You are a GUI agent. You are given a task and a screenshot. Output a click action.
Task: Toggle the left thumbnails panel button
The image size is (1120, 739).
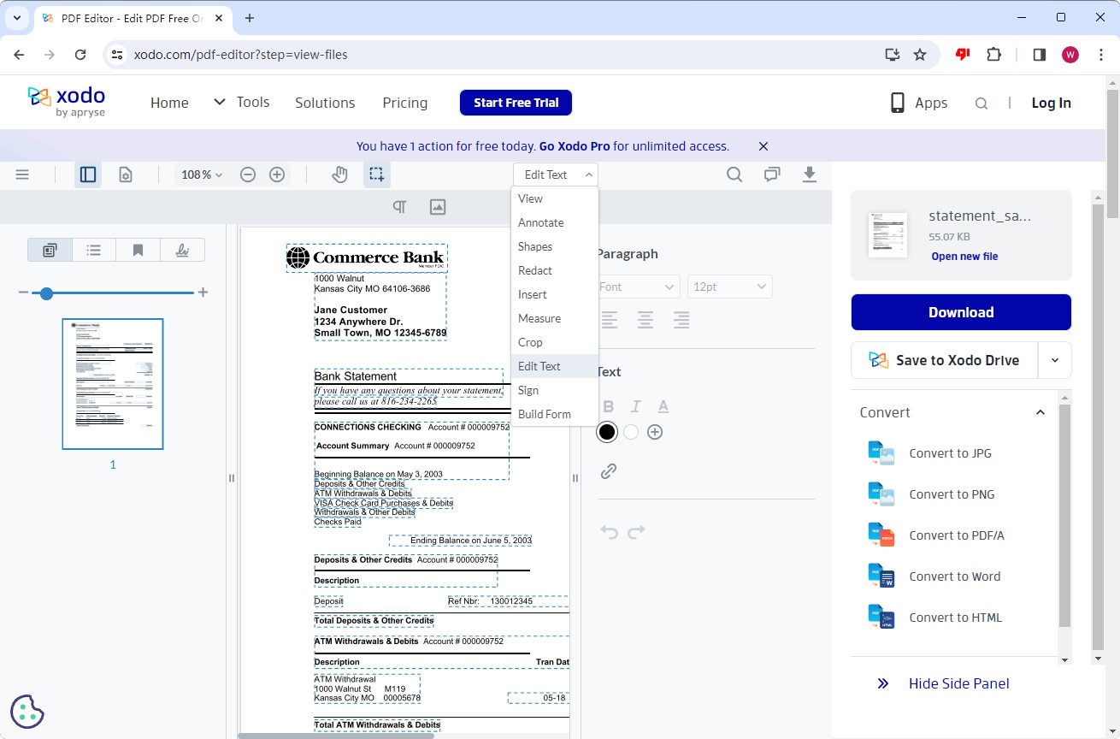[x=87, y=174]
